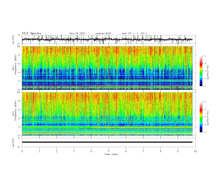Viewport: 220px width, 170px height.
Task: Click the '6' kHz tick of ch.2 spectrogram
Action: pos(20,110)
